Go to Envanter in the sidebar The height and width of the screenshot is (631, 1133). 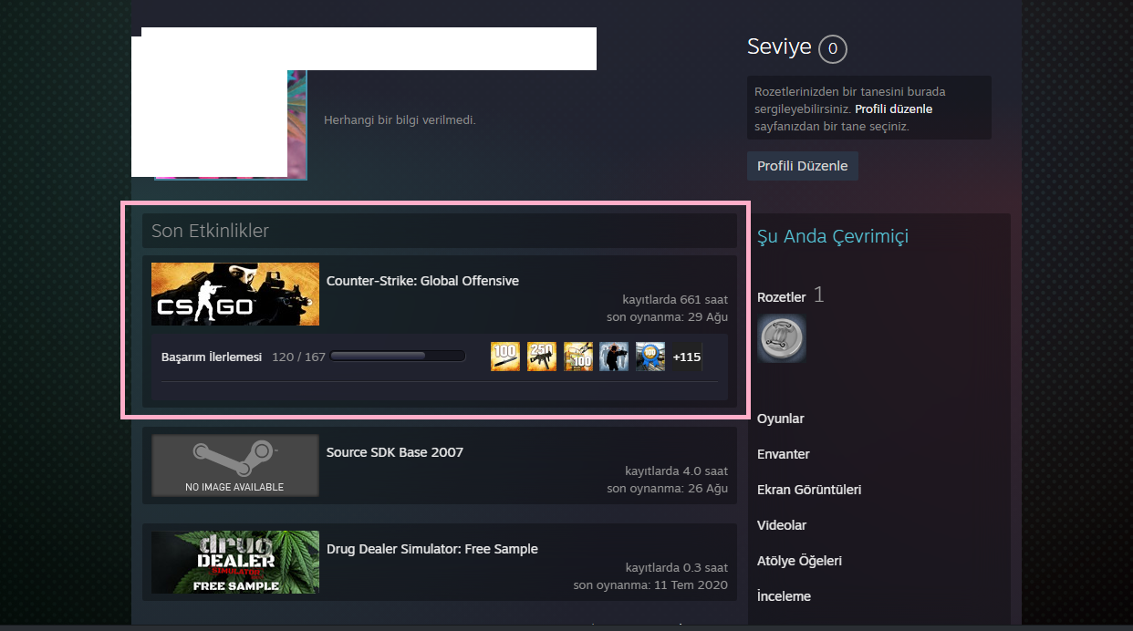[784, 454]
